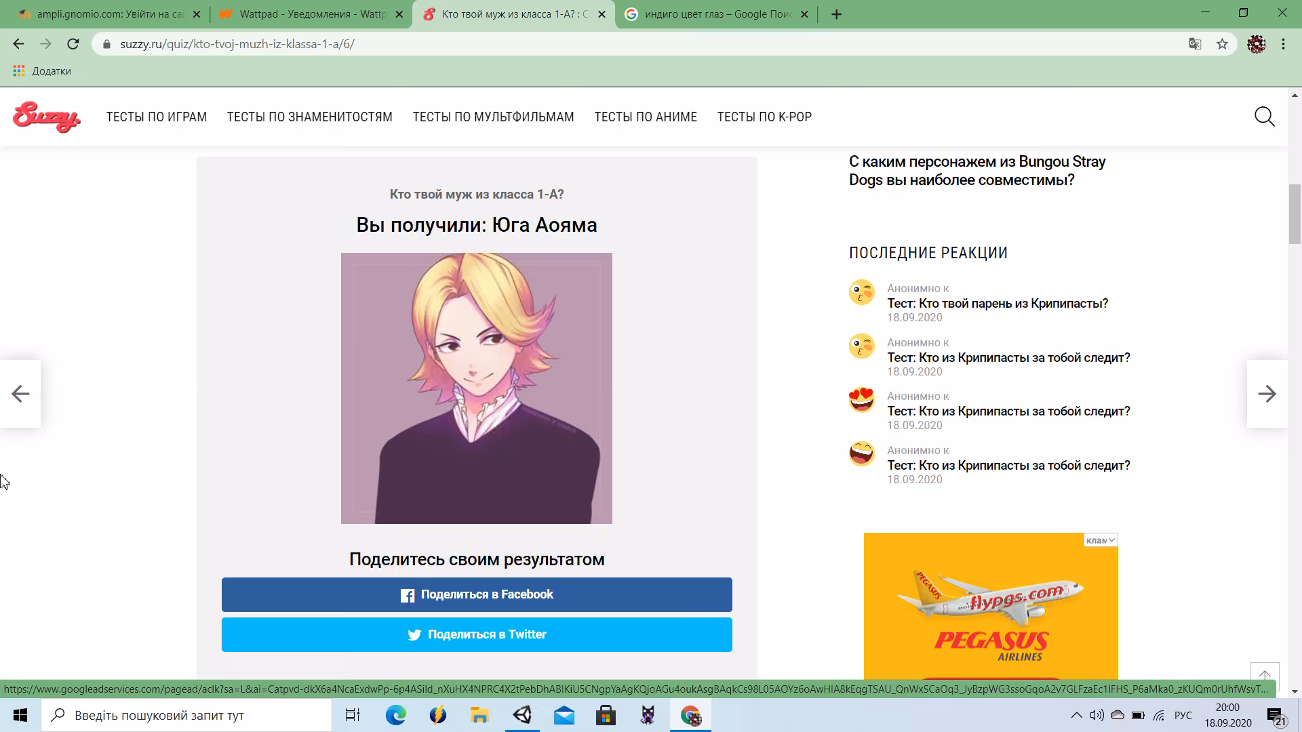Open Microsoft Store from the taskbar
Viewport: 1302px width, 732px height.
(x=606, y=715)
